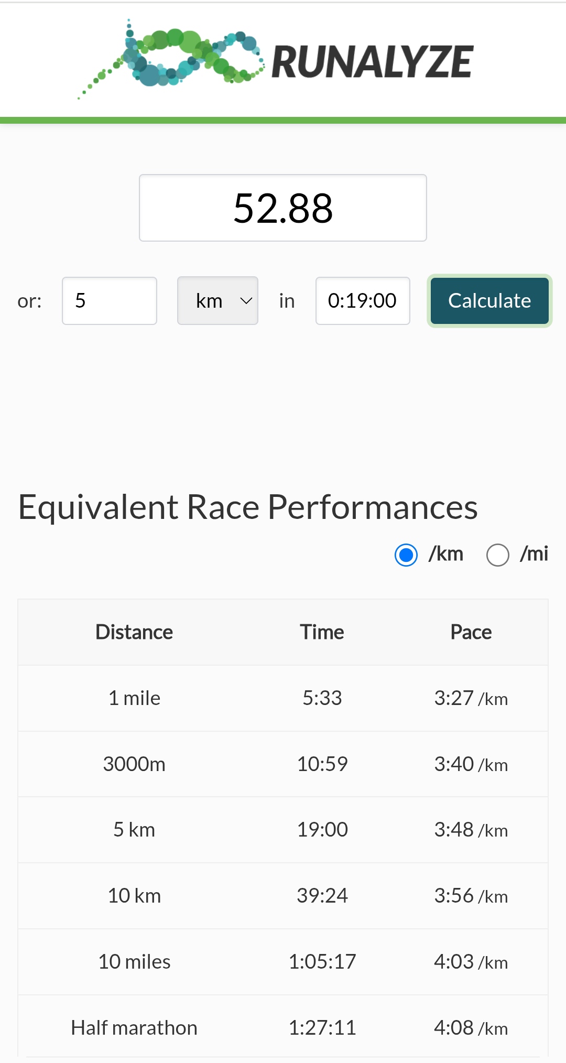566x1063 pixels.
Task: Select the /km pace radio button
Action: click(x=406, y=555)
